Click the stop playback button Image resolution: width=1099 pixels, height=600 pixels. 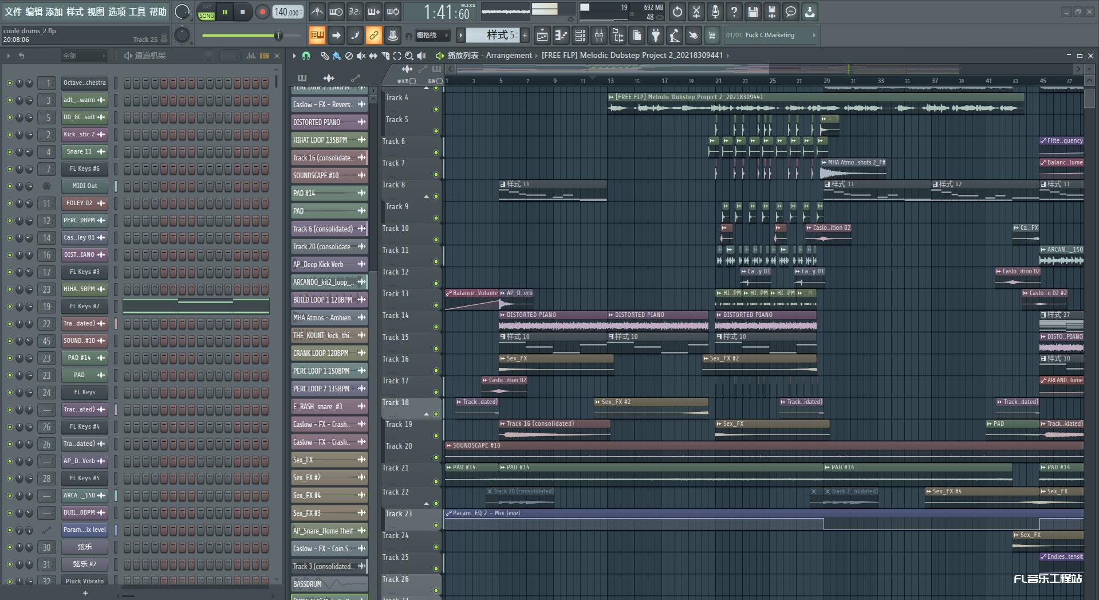point(243,12)
